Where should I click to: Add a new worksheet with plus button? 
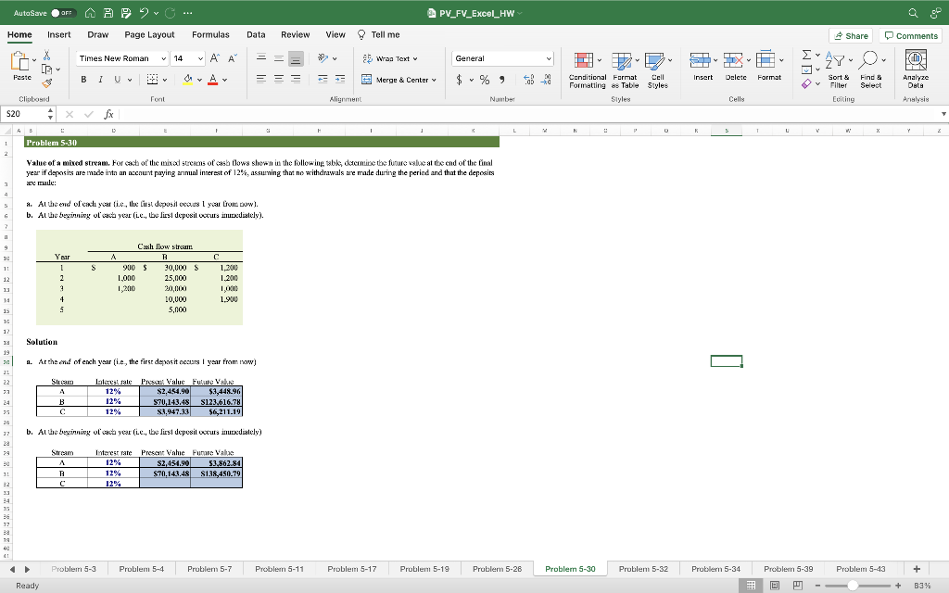point(917,569)
